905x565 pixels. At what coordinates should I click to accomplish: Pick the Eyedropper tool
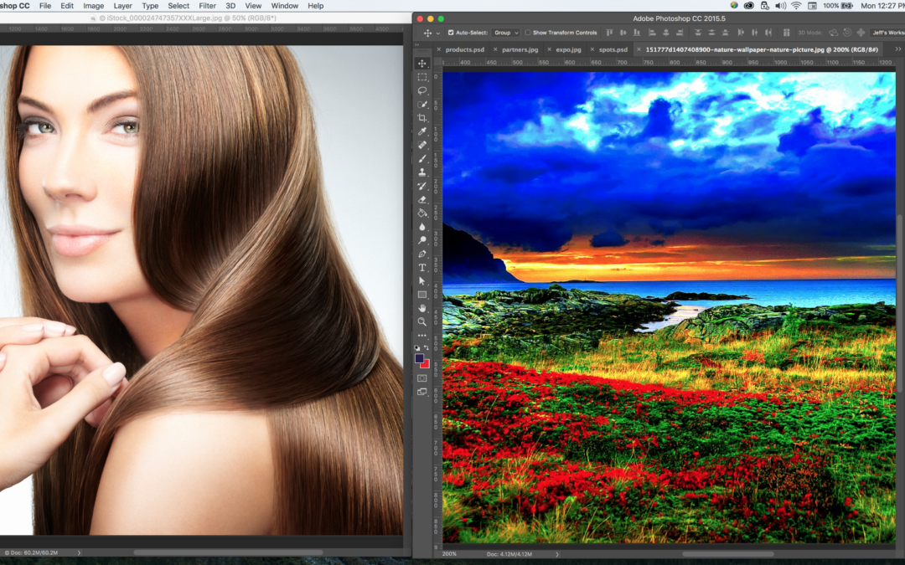coord(422,131)
